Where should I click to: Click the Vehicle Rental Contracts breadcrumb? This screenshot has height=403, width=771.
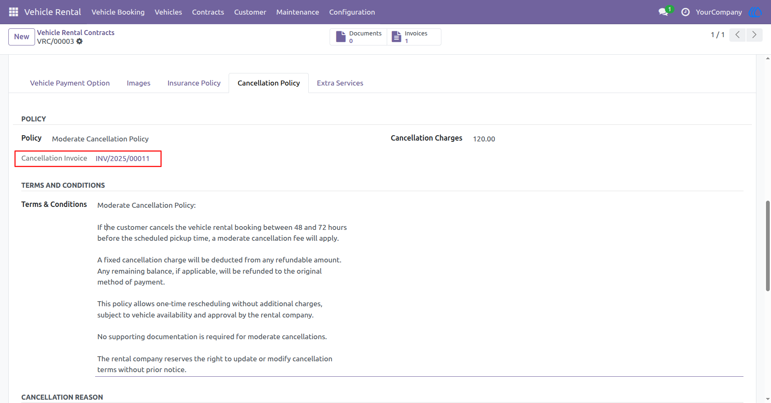pos(76,33)
